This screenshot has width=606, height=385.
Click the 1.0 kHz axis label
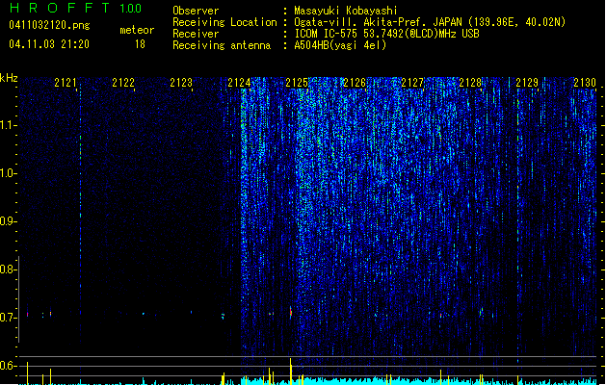tap(8, 173)
